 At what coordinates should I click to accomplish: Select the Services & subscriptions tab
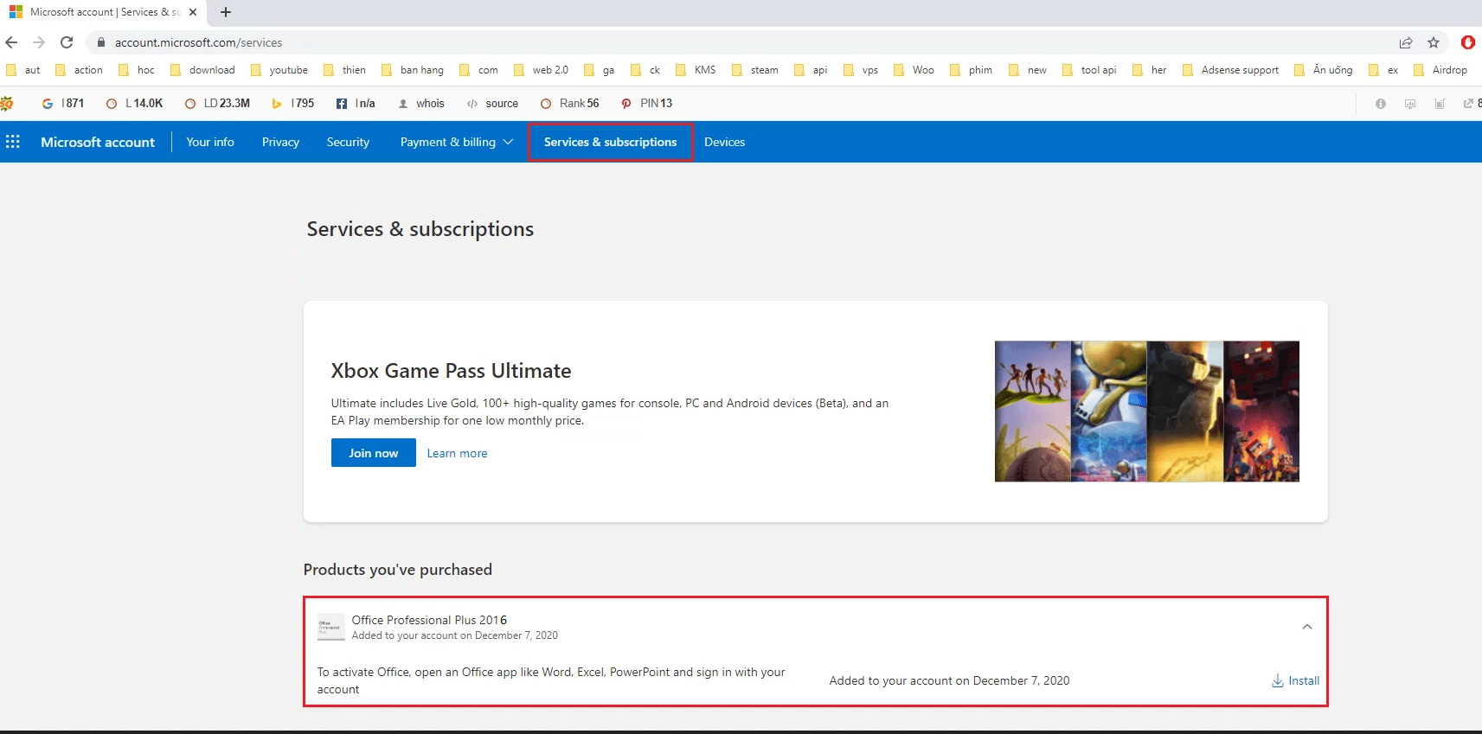coord(610,142)
